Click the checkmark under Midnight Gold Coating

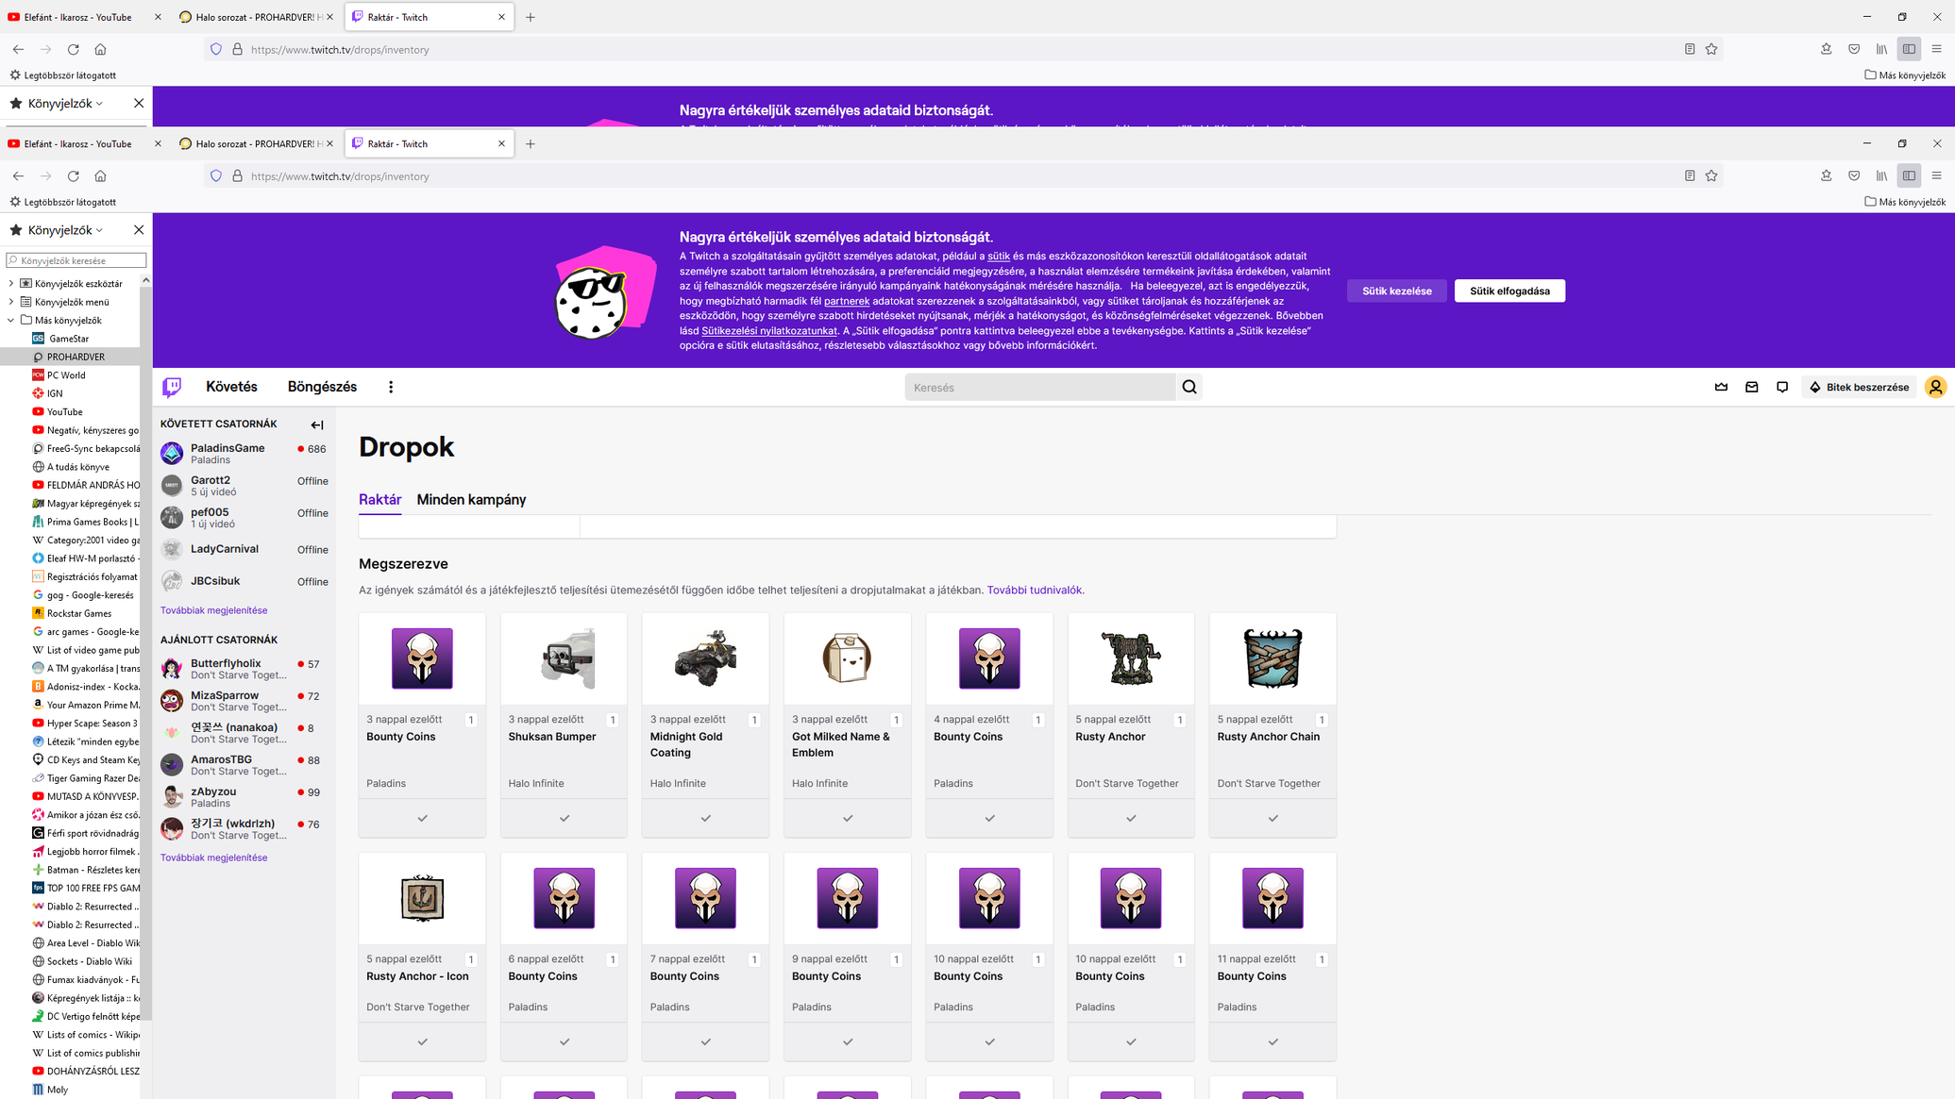[x=705, y=819]
